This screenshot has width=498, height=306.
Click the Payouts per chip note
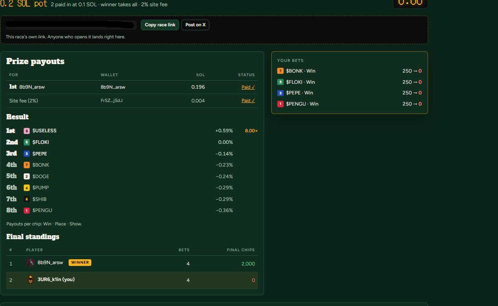tap(44, 224)
